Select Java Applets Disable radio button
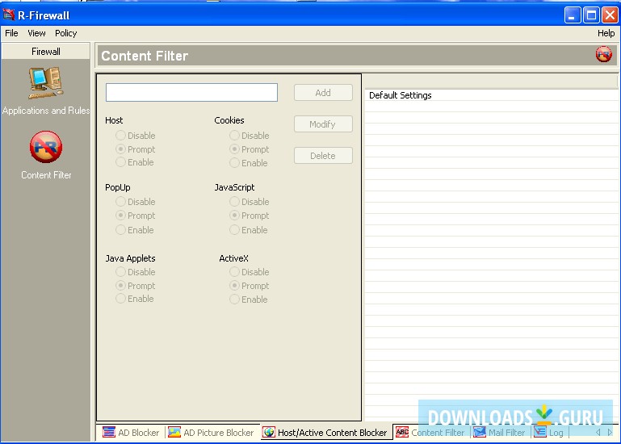The image size is (621, 444). 120,272
